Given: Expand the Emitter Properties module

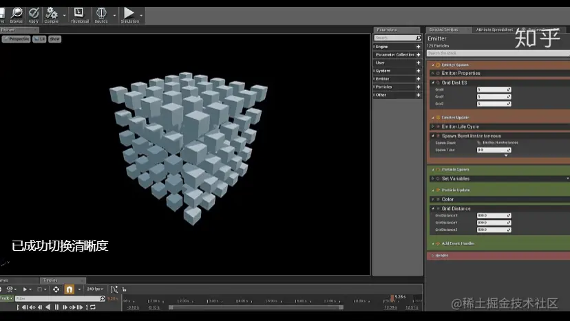Looking at the screenshot, I should tap(432, 74).
